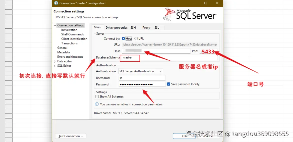Enable Show All Schemas checkbox
The height and width of the screenshot is (142, 293).
point(97,96)
